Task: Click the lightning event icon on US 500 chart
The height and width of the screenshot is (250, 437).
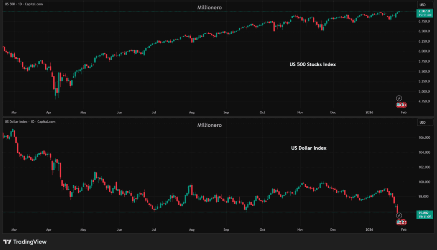Action: click(399, 98)
